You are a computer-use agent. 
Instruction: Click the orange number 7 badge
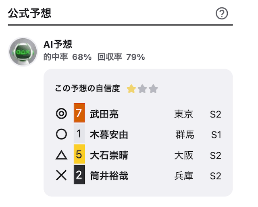click(79, 113)
